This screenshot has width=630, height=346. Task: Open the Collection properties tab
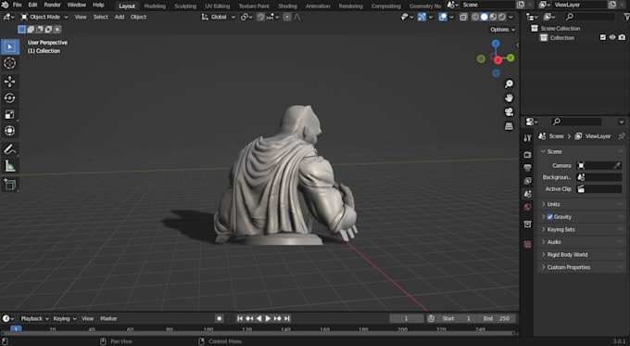[x=528, y=224]
